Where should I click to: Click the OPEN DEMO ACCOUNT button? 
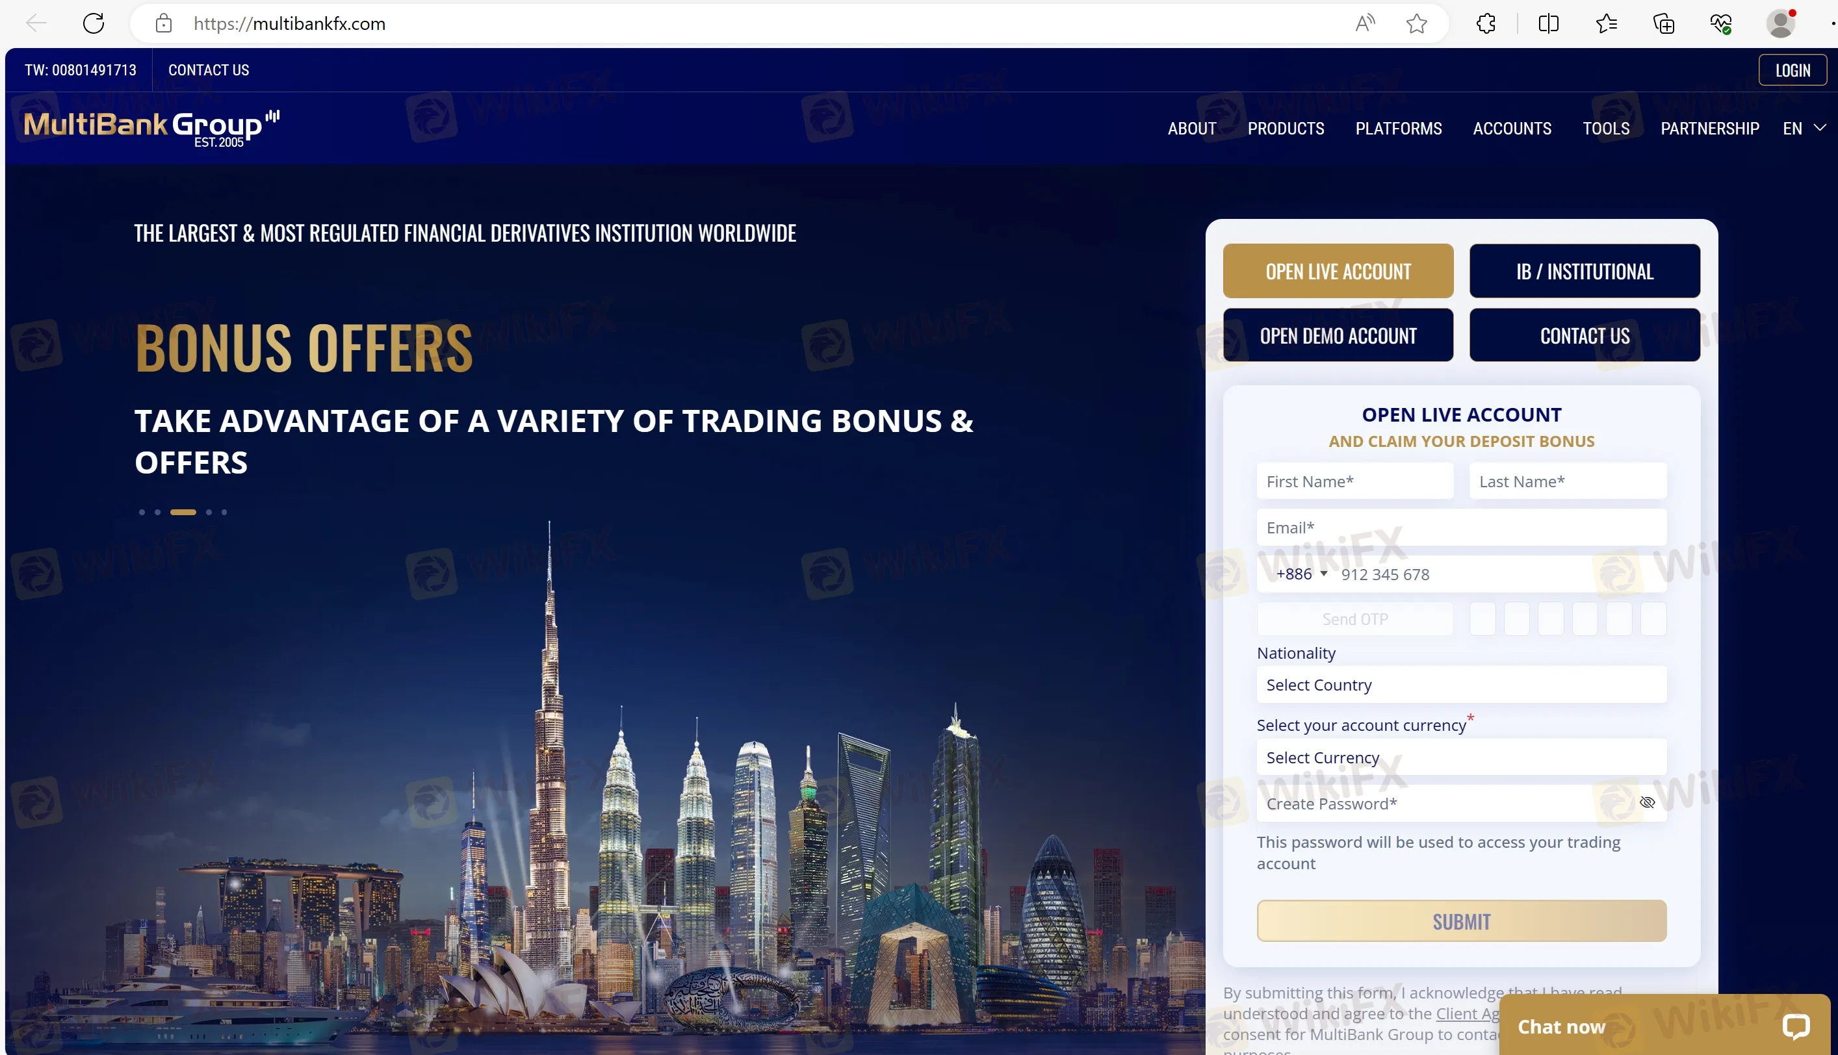click(x=1338, y=335)
